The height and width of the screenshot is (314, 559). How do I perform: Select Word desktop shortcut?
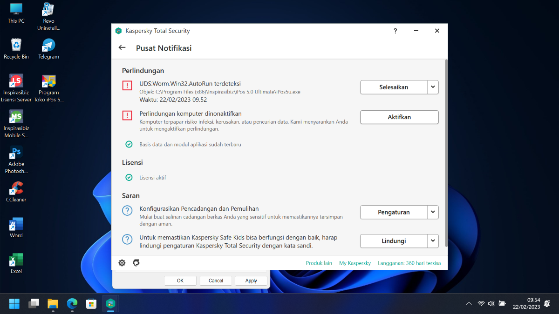coord(16,227)
